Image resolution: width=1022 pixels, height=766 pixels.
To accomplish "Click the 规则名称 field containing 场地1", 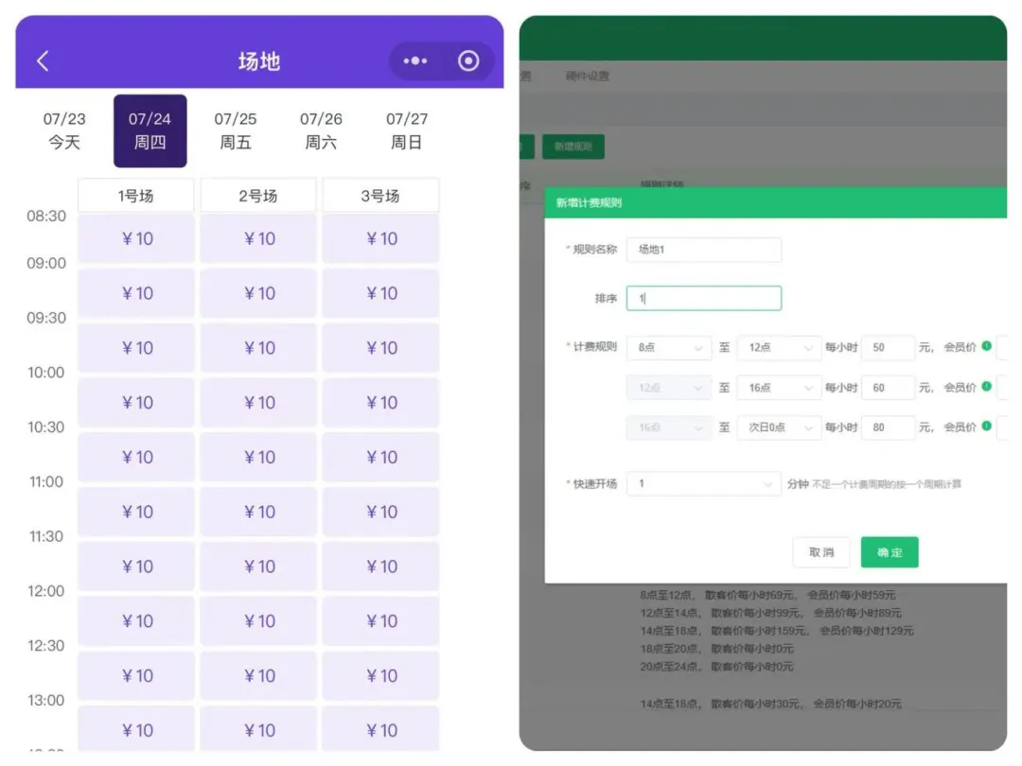I will (x=703, y=250).
